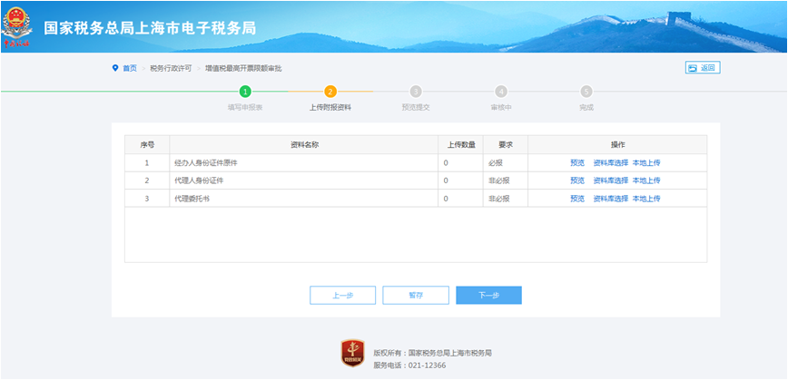Go to 税务行政许可 breadcrumb

pyautogui.click(x=171, y=68)
